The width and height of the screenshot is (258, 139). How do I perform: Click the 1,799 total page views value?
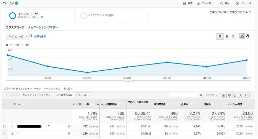click(x=93, y=113)
